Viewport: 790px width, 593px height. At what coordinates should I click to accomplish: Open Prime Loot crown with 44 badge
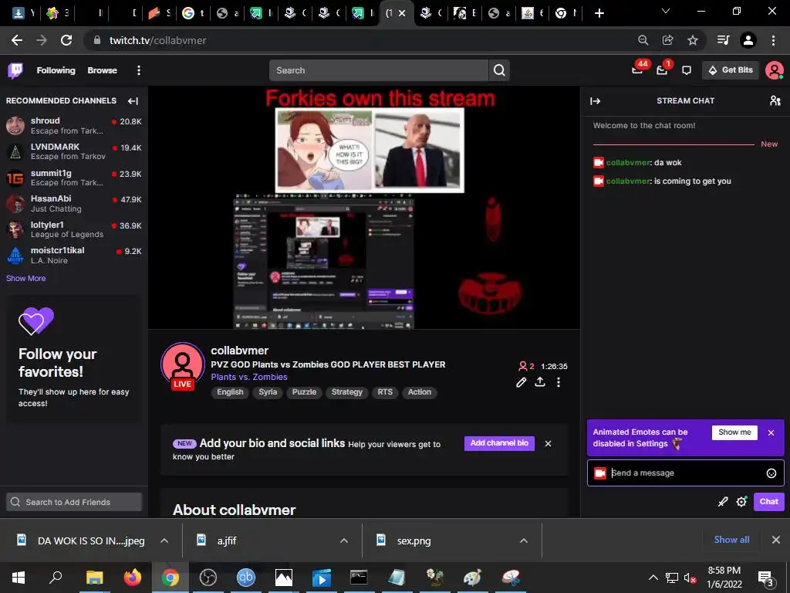pyautogui.click(x=637, y=69)
